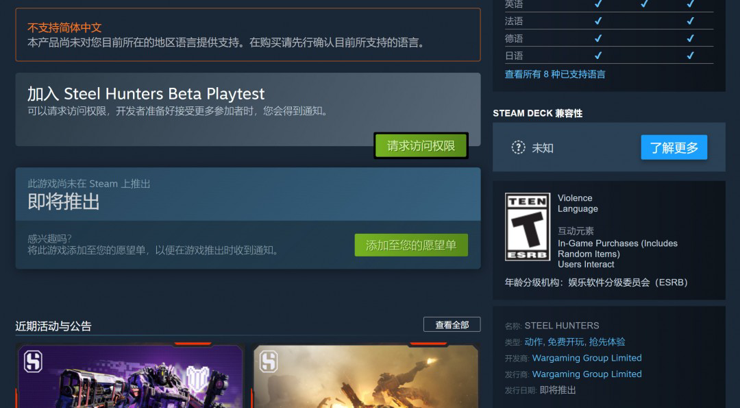
Task: Click the S logo on purple thumbnail
Action: click(x=33, y=362)
